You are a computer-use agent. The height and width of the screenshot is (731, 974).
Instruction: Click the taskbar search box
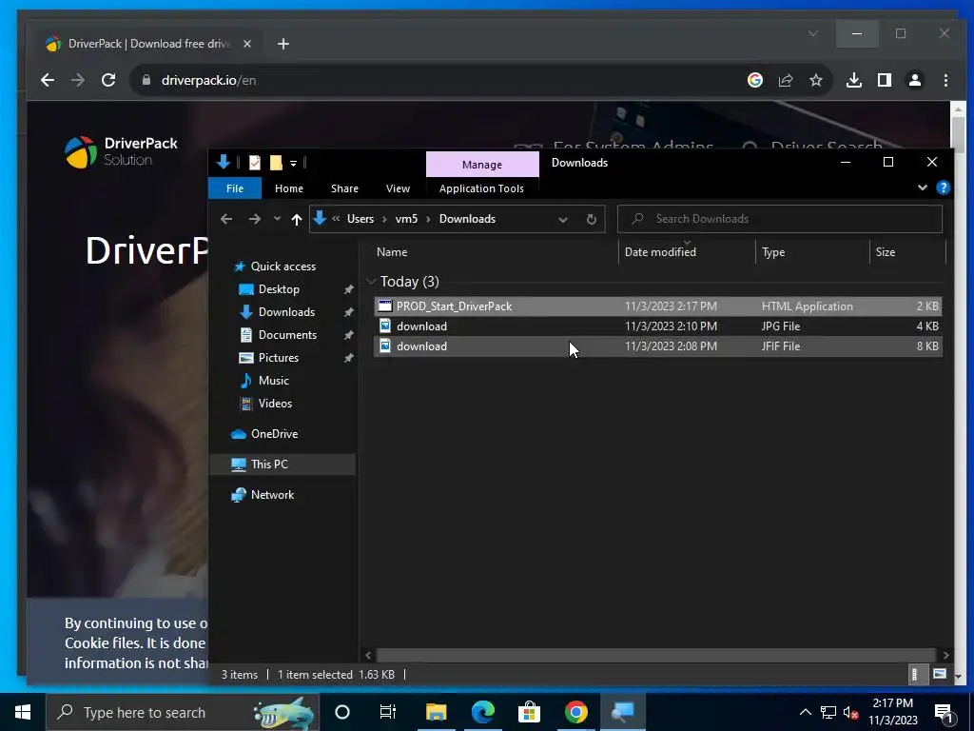[x=183, y=712]
